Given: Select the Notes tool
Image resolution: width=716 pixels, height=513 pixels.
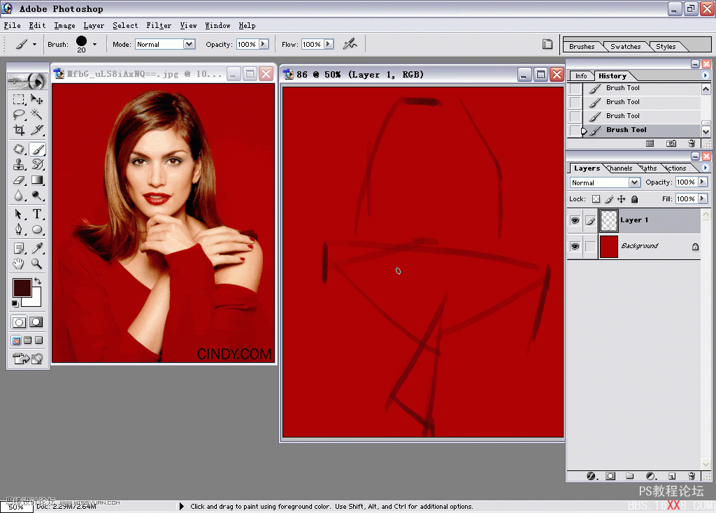Looking at the screenshot, I should pyautogui.click(x=19, y=248).
